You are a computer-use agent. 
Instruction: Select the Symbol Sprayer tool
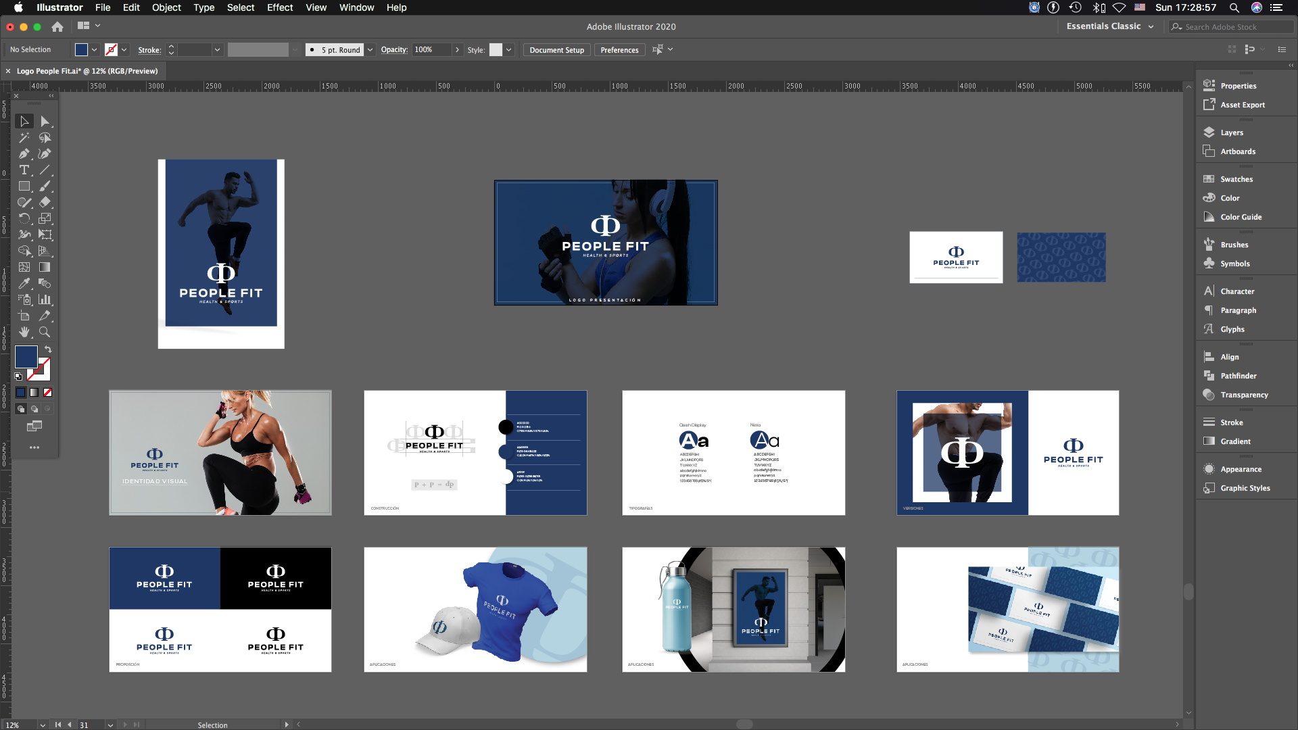click(24, 300)
